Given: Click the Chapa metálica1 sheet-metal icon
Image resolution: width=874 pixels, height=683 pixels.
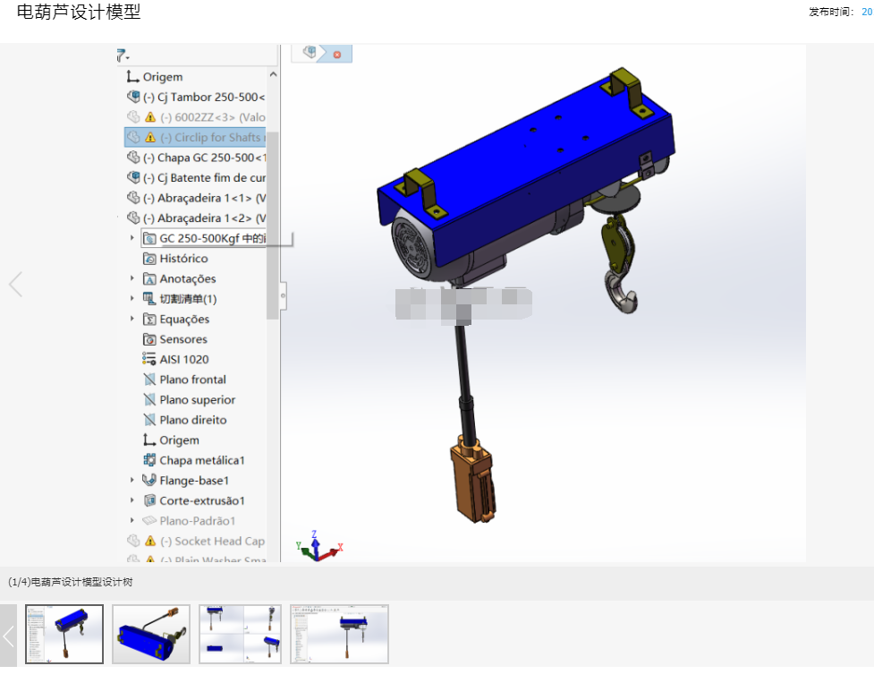Looking at the screenshot, I should (149, 460).
